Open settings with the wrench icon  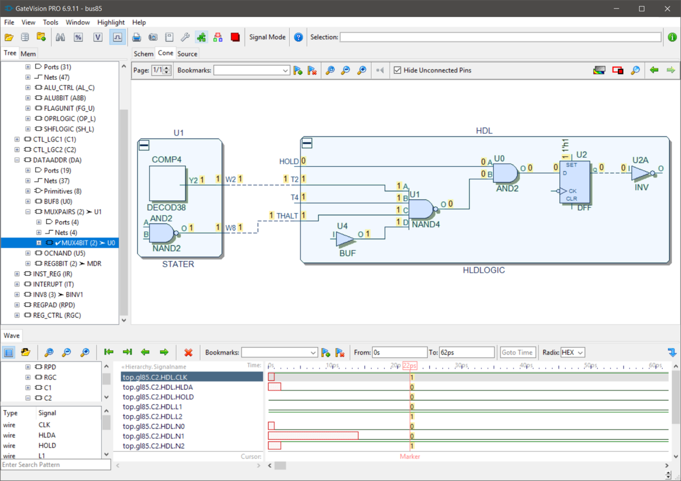pos(185,37)
